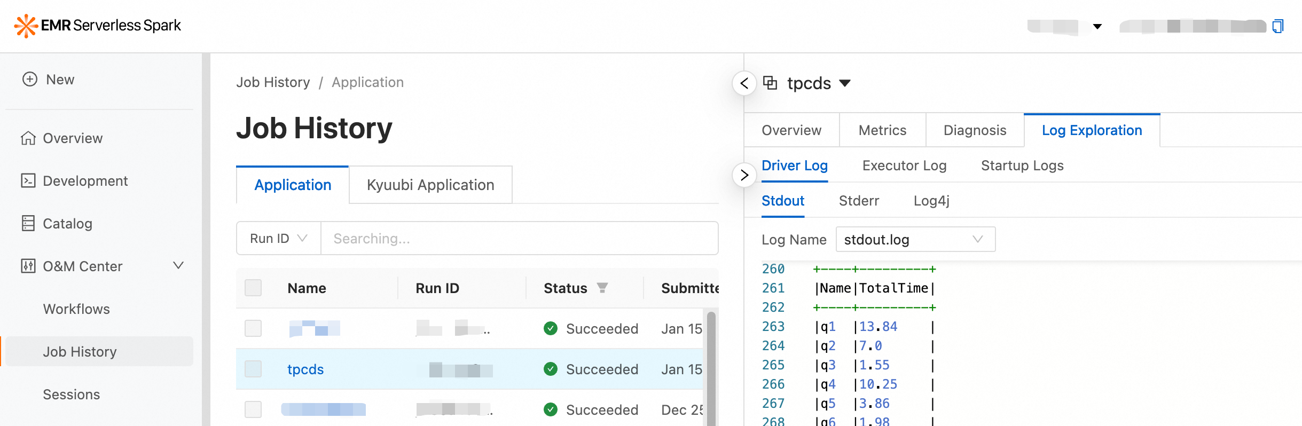The height and width of the screenshot is (426, 1302).
Task: Check the first job row checkbox
Action: tap(253, 328)
